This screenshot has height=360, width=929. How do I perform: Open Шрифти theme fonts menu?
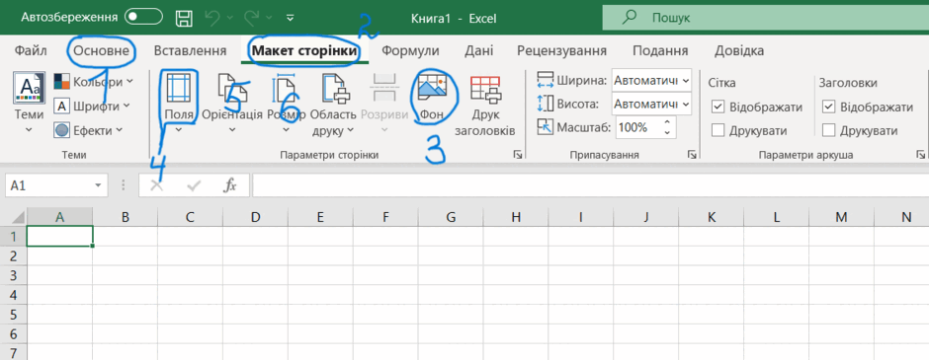coord(93,107)
